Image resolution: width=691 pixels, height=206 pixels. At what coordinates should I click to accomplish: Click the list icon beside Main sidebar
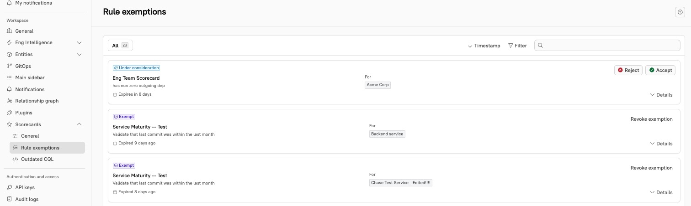(9, 77)
